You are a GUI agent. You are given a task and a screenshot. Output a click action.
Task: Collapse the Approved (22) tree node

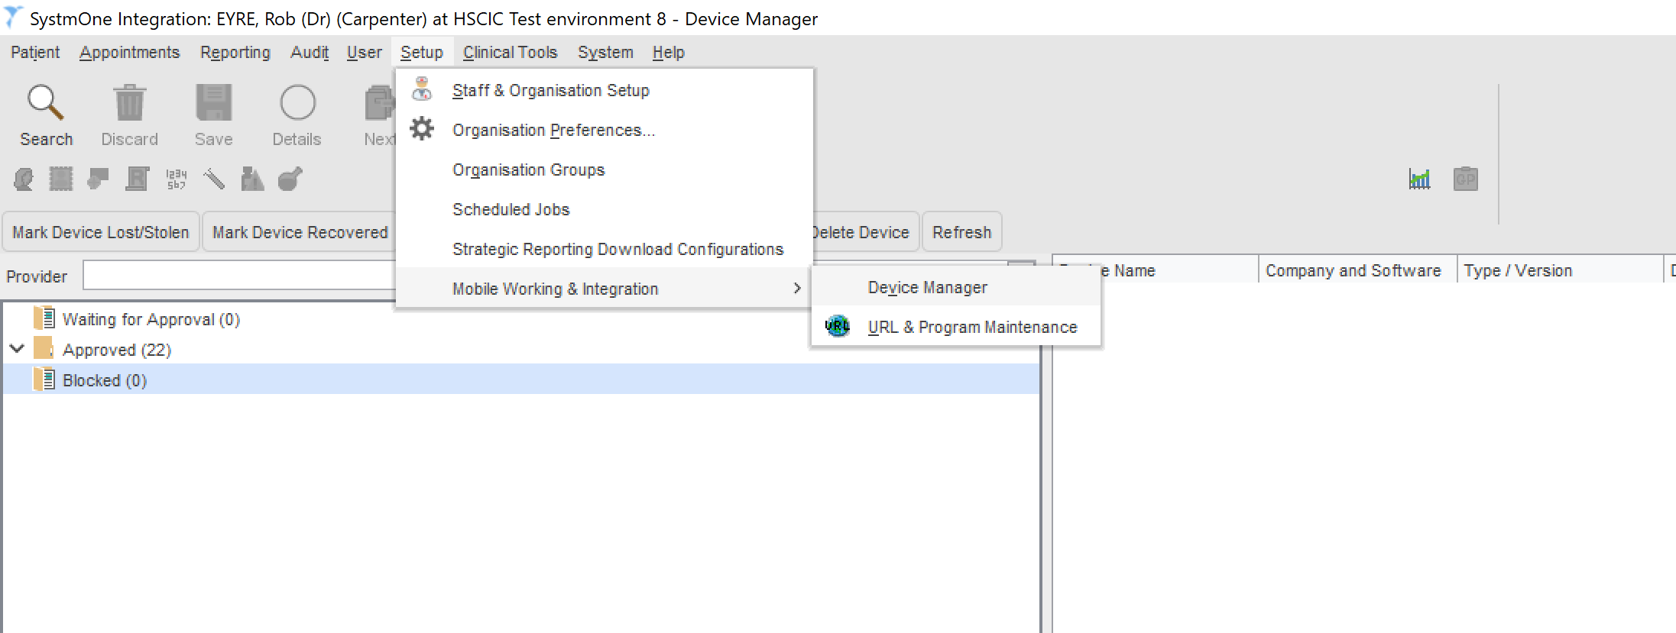coord(17,349)
